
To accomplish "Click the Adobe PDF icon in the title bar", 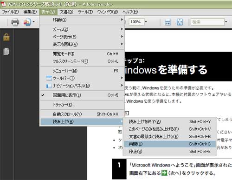I will pyautogui.click(x=3, y=4).
